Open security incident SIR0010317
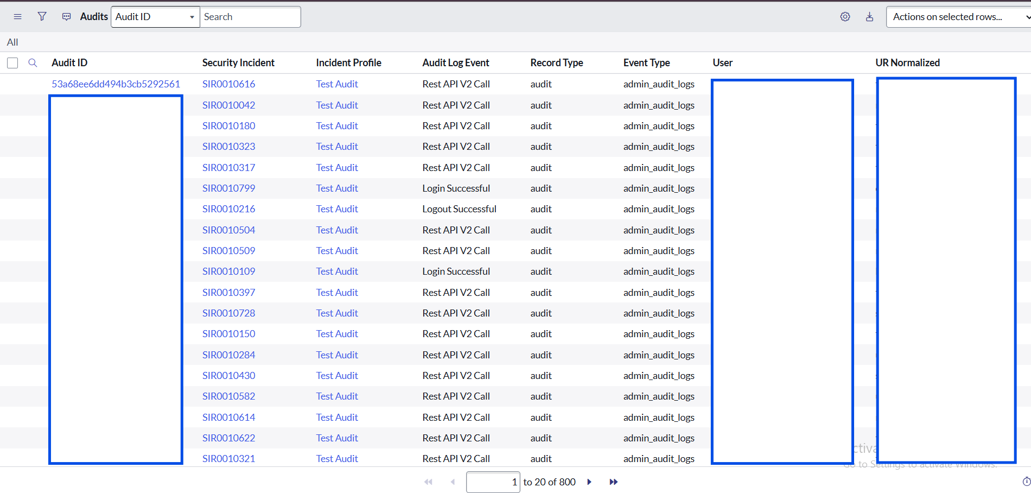Viewport: 1031px width, 493px height. click(x=228, y=168)
